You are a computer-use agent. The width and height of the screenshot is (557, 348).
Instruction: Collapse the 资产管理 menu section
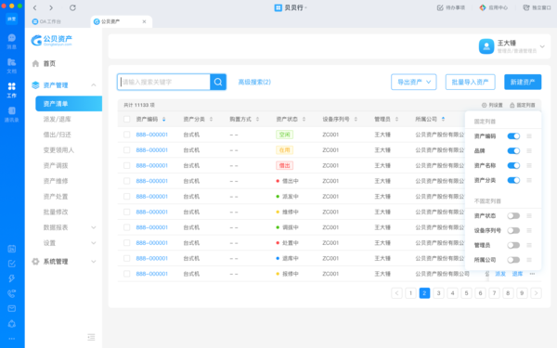[x=94, y=85]
